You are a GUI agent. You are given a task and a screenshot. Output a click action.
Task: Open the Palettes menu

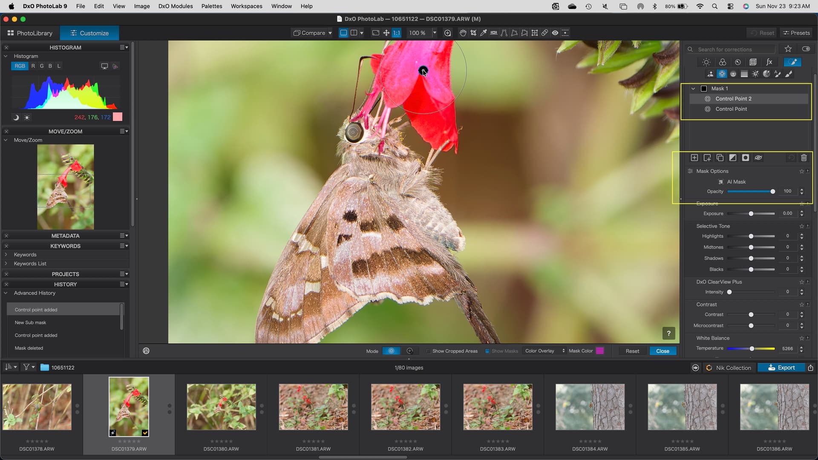point(211,6)
